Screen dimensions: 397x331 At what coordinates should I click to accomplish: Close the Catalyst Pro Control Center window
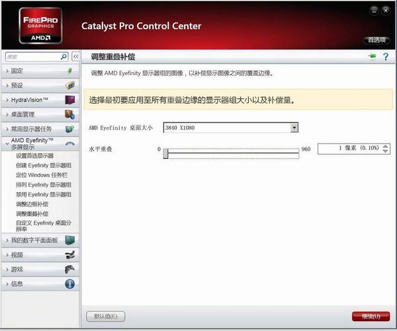pos(386,11)
